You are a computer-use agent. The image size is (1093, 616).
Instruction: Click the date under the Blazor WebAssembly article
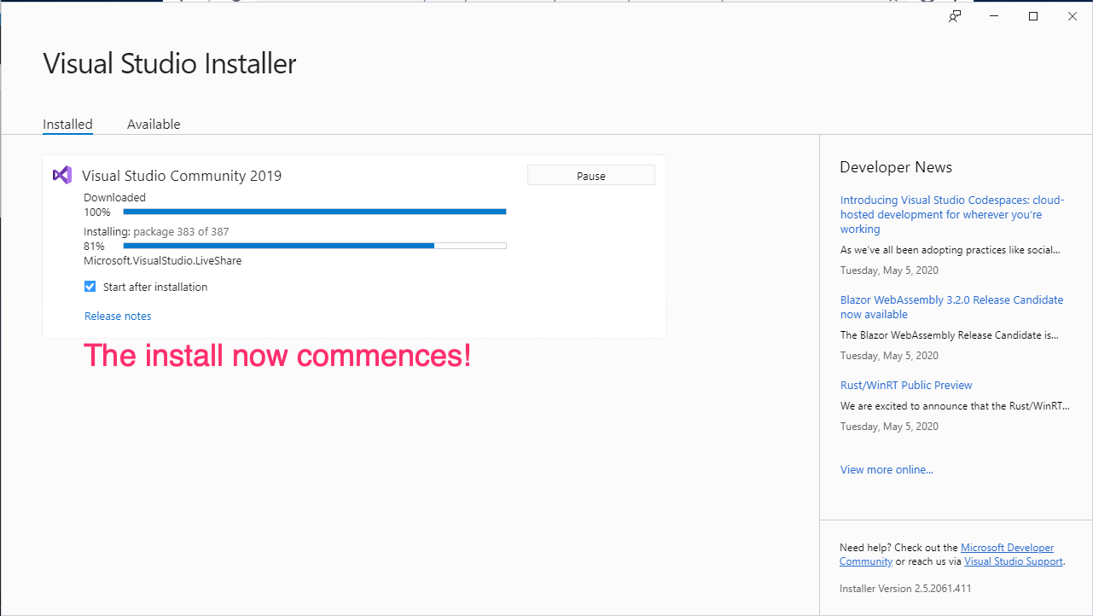889,356
